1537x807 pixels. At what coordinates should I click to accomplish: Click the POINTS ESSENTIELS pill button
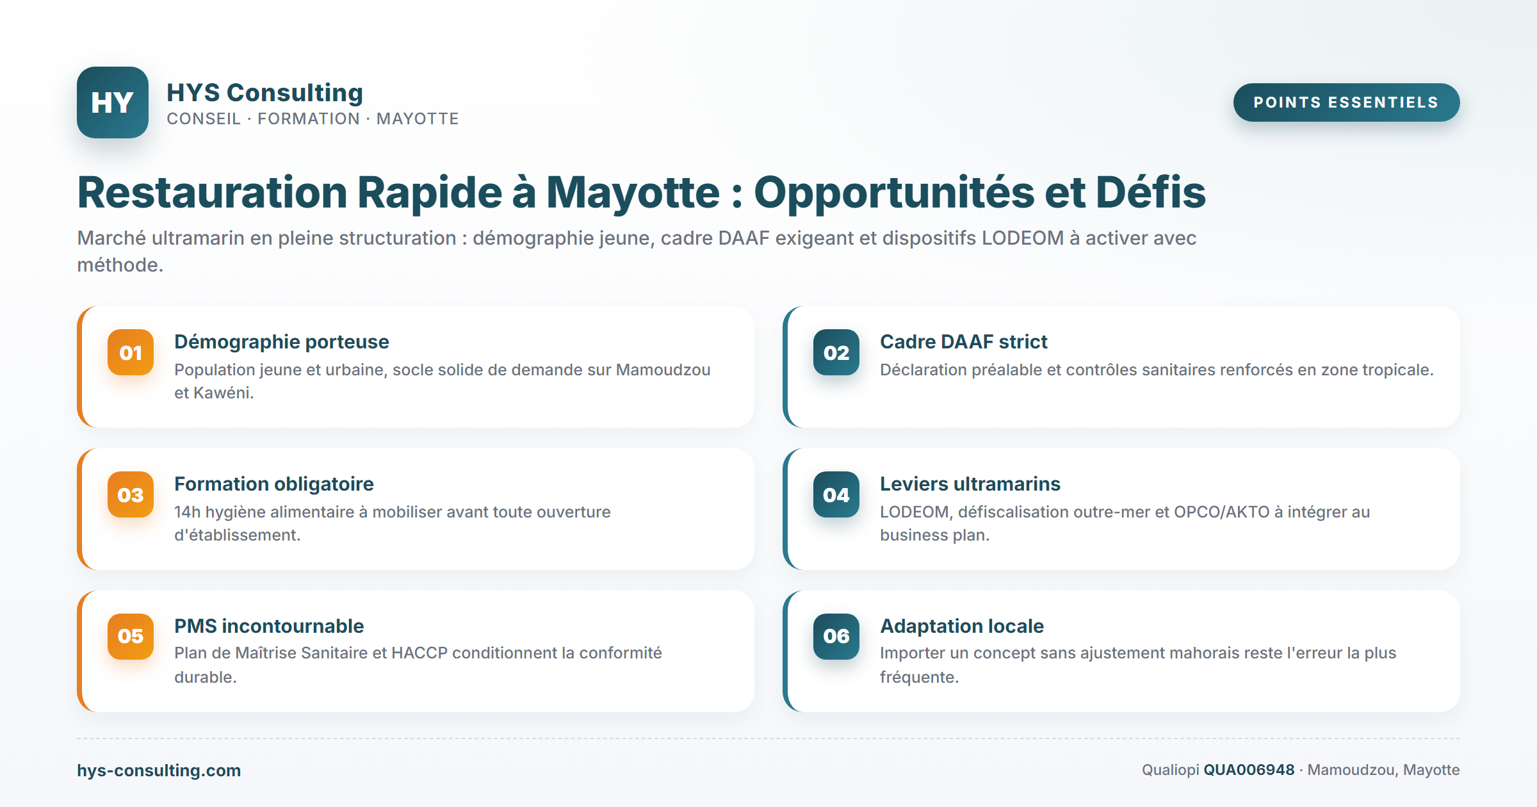coord(1346,102)
